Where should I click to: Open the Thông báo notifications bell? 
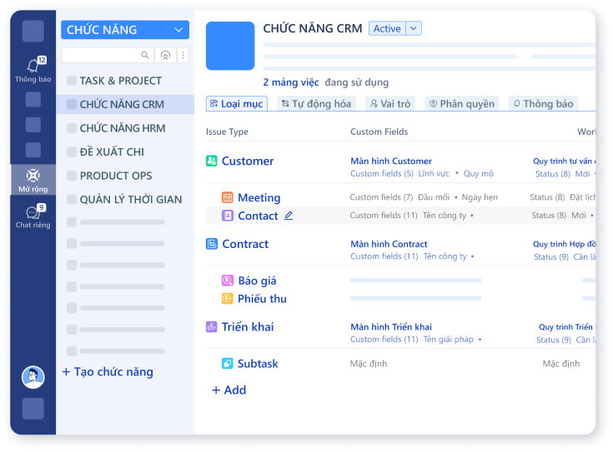tap(33, 66)
